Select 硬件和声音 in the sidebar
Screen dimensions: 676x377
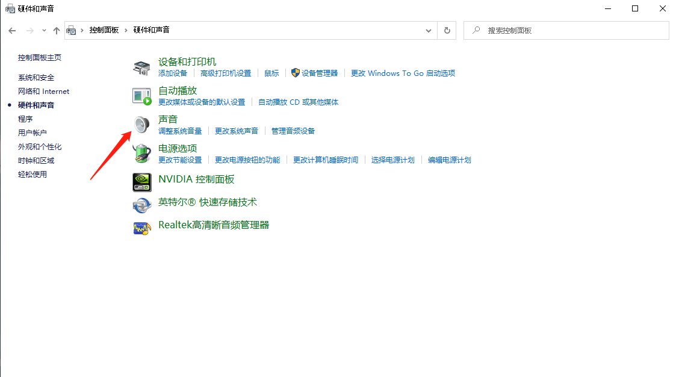[x=36, y=105]
